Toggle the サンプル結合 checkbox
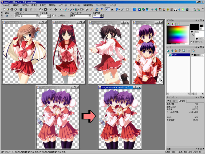The height and width of the screenshot is (154, 205). point(53,16)
